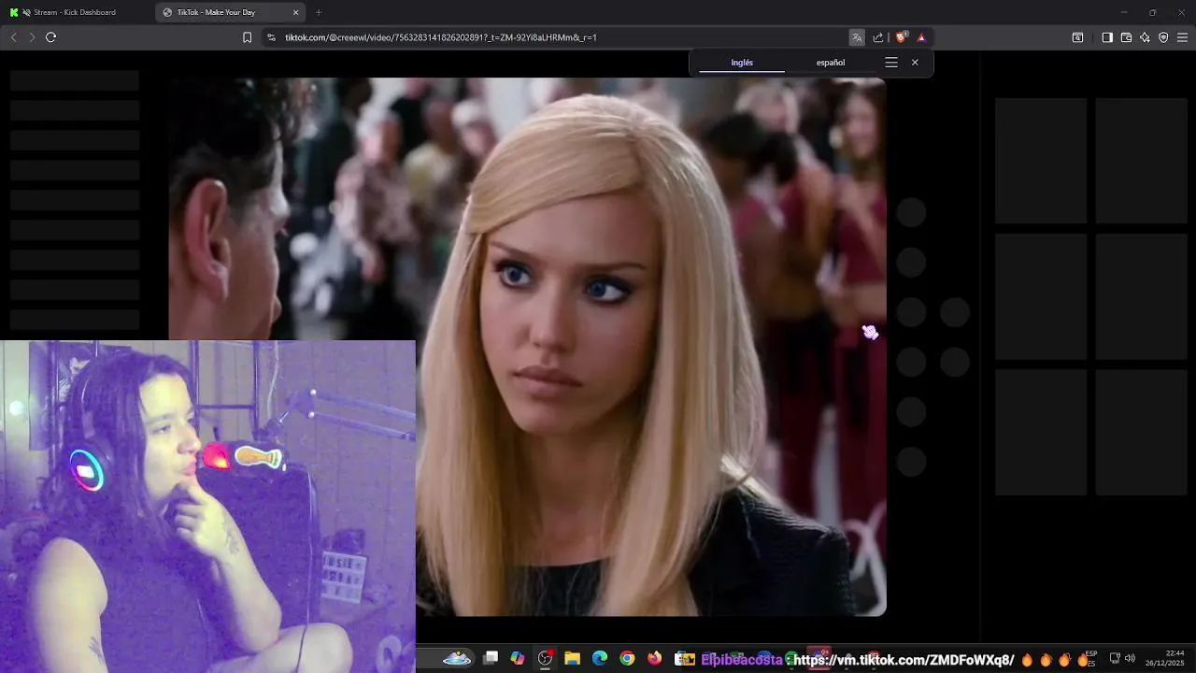
Task: Open the translate page icon
Action: tap(857, 37)
